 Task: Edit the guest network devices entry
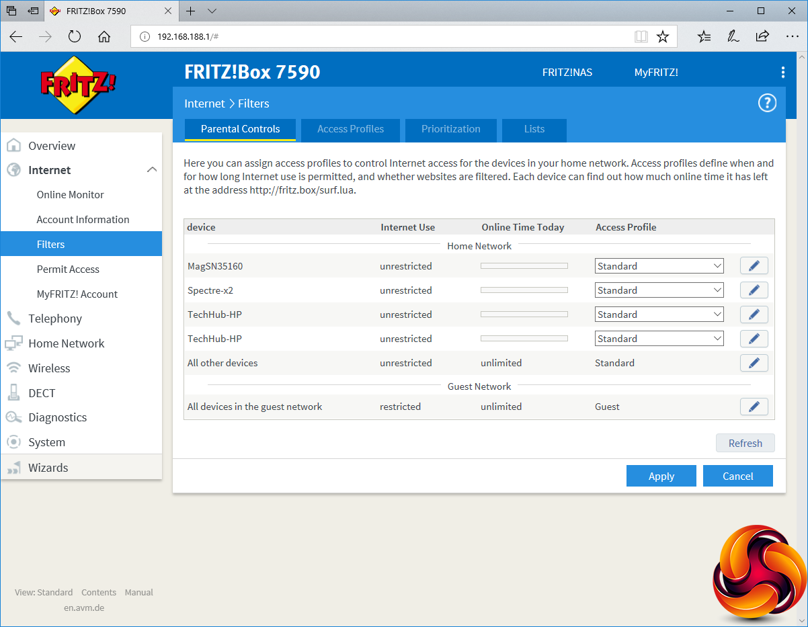[x=754, y=407]
